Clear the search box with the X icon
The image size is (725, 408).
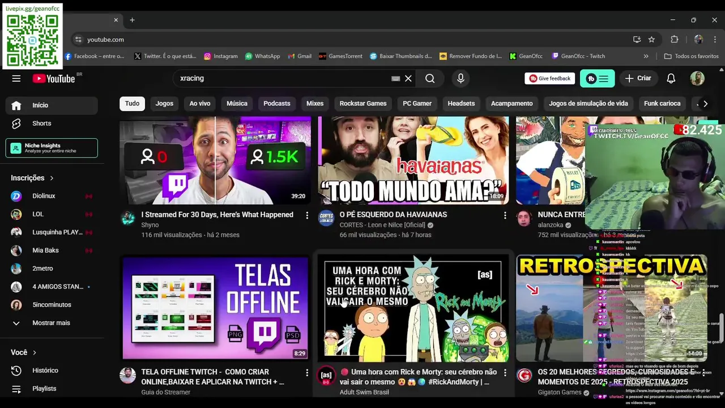pyautogui.click(x=408, y=78)
